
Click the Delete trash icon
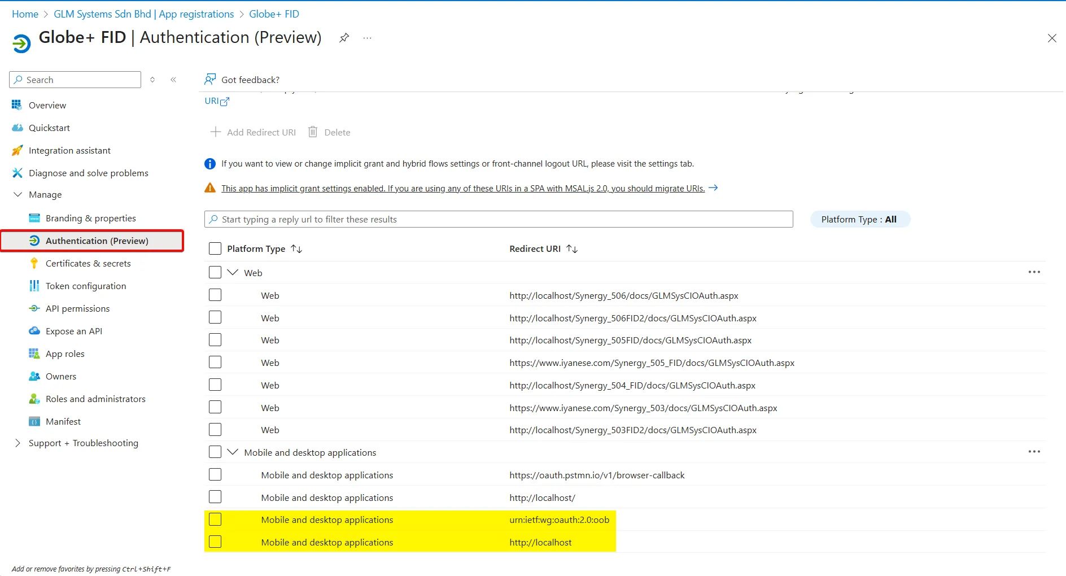(x=313, y=132)
